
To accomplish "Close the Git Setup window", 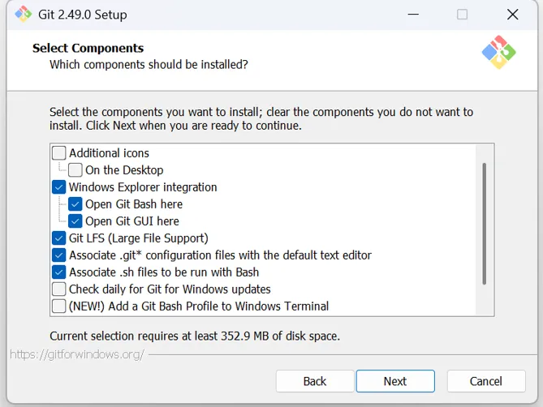I will (512, 15).
